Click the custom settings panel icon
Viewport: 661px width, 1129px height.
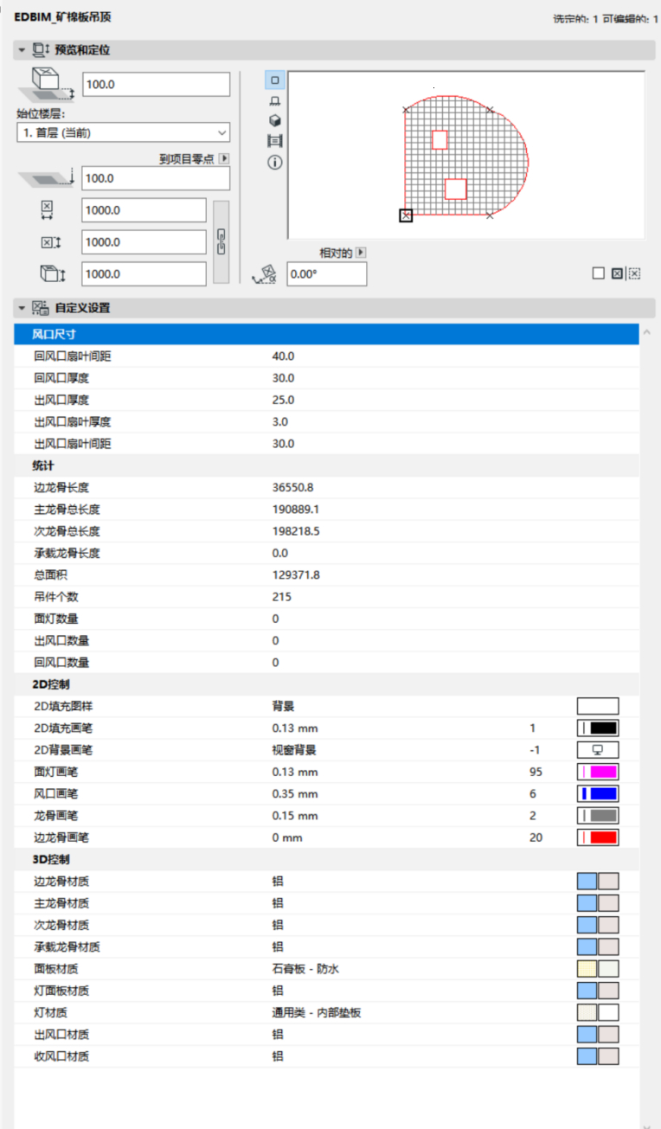click(x=41, y=308)
